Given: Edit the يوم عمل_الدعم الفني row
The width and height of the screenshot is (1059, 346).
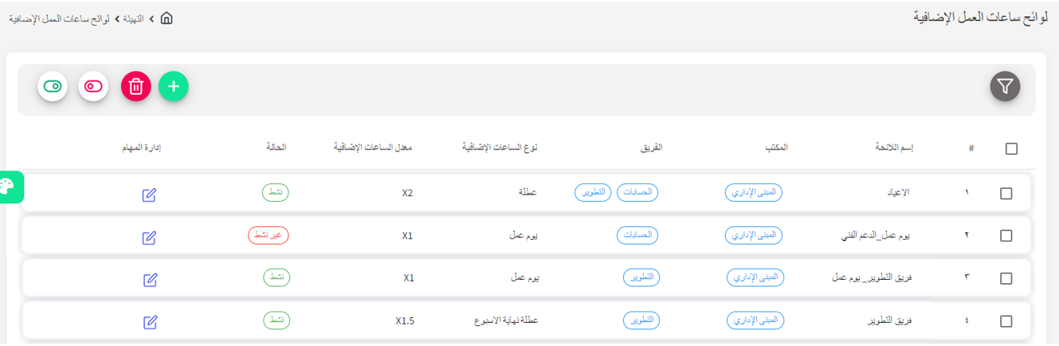Looking at the screenshot, I should [149, 237].
